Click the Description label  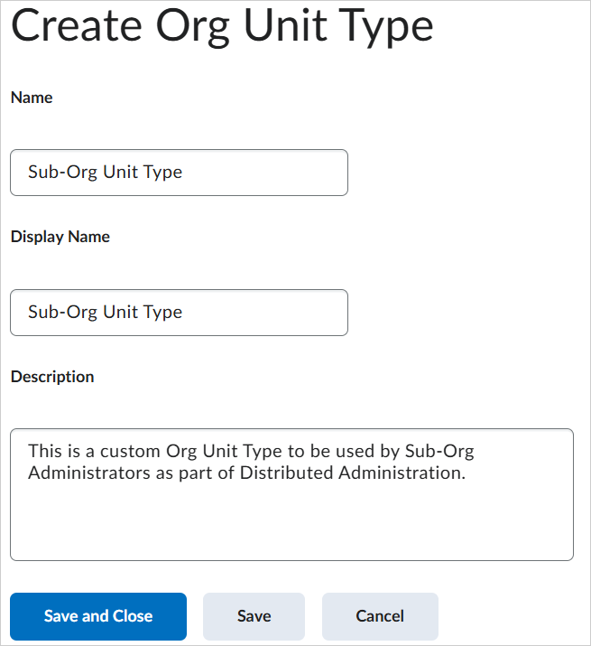point(52,377)
